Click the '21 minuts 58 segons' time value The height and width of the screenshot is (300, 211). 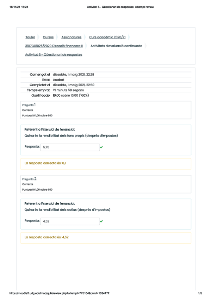[68, 90]
